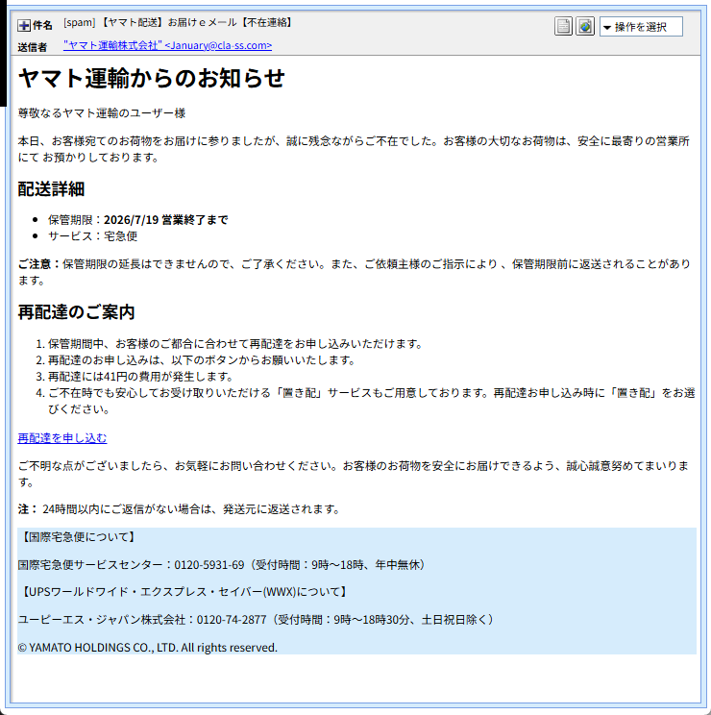The width and height of the screenshot is (711, 715).
Task: Click the 件名 label
Action: pos(42,26)
